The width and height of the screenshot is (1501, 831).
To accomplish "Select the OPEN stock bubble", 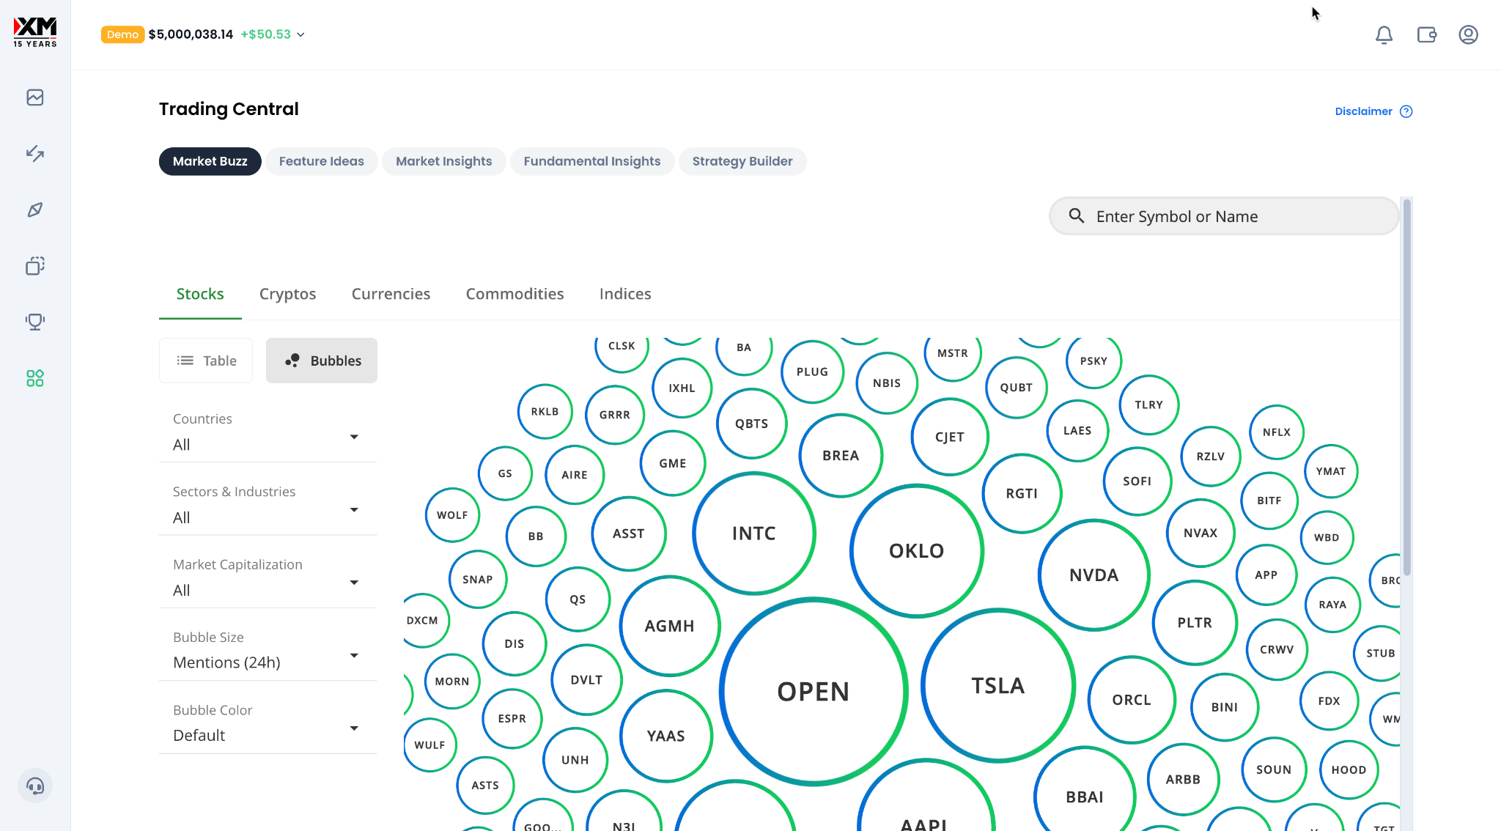I will pos(814,692).
